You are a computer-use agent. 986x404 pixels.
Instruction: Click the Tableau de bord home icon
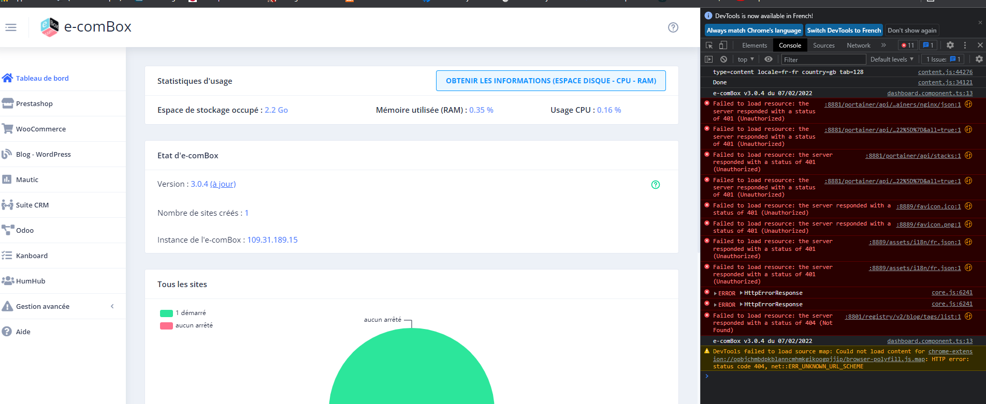point(7,78)
